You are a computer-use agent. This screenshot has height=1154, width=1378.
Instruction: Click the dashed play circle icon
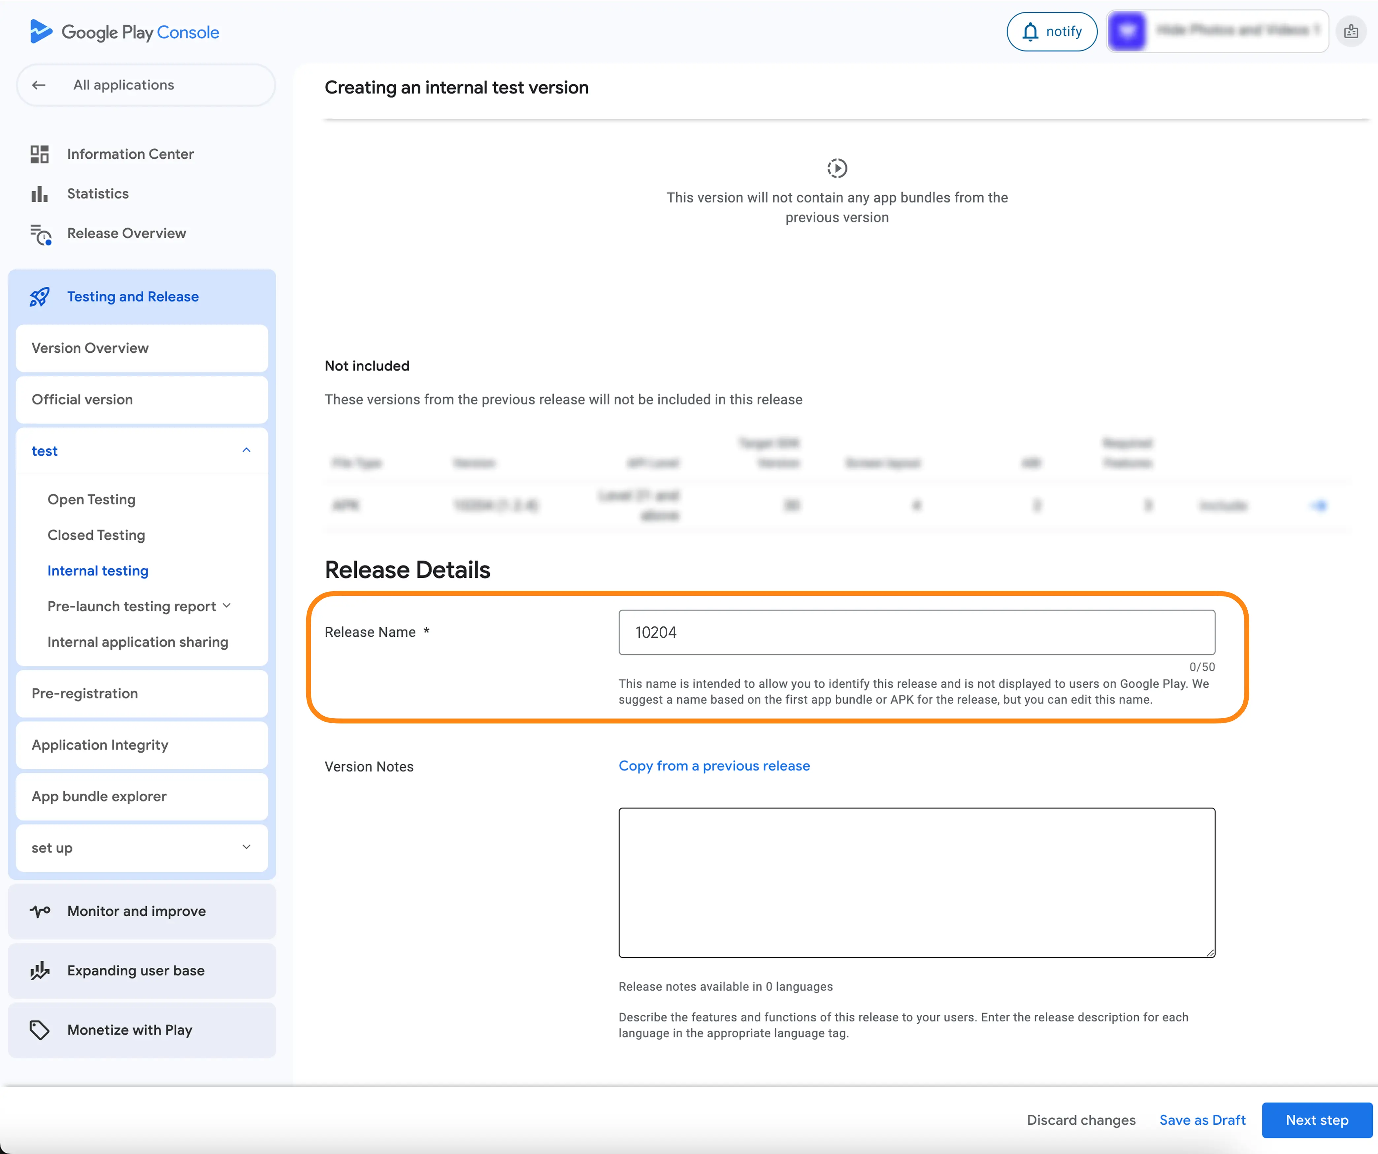837,169
